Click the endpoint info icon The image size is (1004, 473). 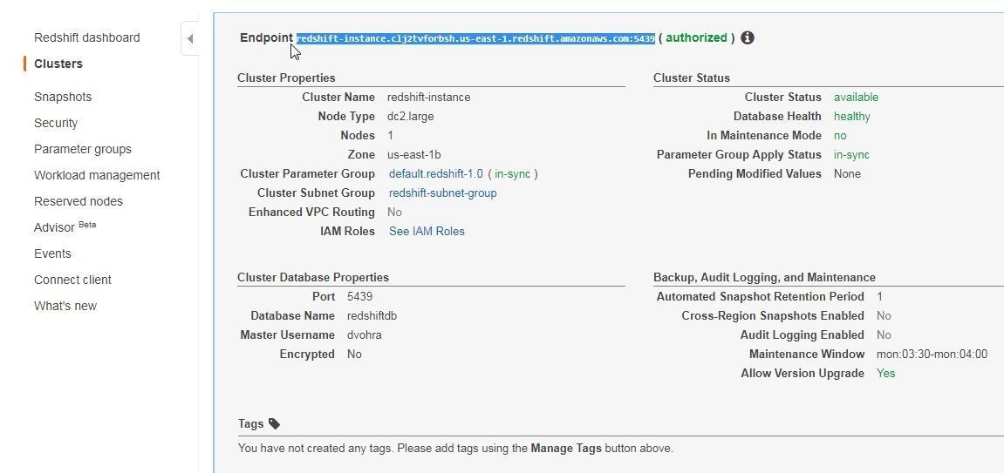click(x=748, y=37)
